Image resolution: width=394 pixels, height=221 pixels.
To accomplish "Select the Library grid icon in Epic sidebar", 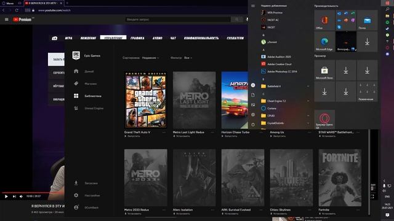I will tap(76, 96).
